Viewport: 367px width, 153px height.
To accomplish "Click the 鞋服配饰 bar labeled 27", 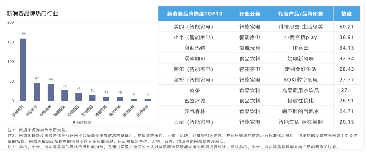I will (65, 96).
